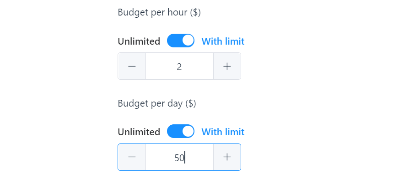Select "Unlimited" for budget per day

[x=139, y=132]
